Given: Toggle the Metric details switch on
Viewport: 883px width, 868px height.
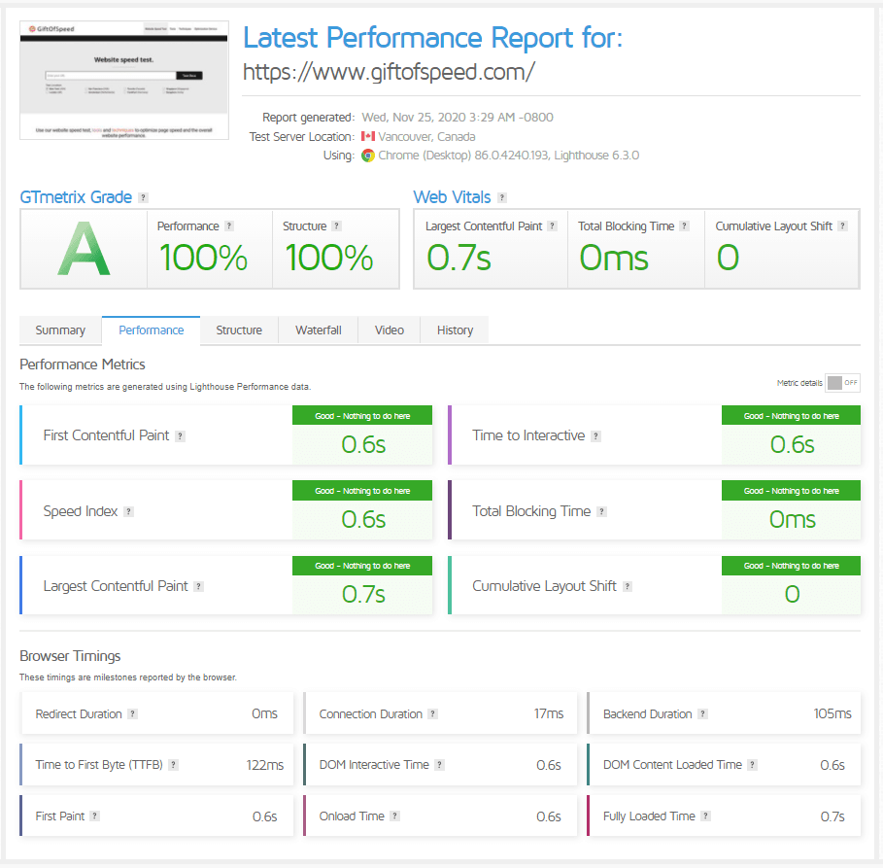Looking at the screenshot, I should 844,383.
